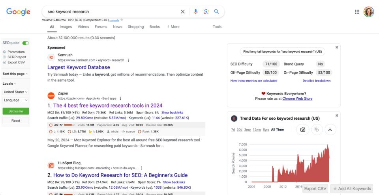The width and height of the screenshot is (379, 195).
Task: Select the 12mo trend range
Action: (257, 130)
